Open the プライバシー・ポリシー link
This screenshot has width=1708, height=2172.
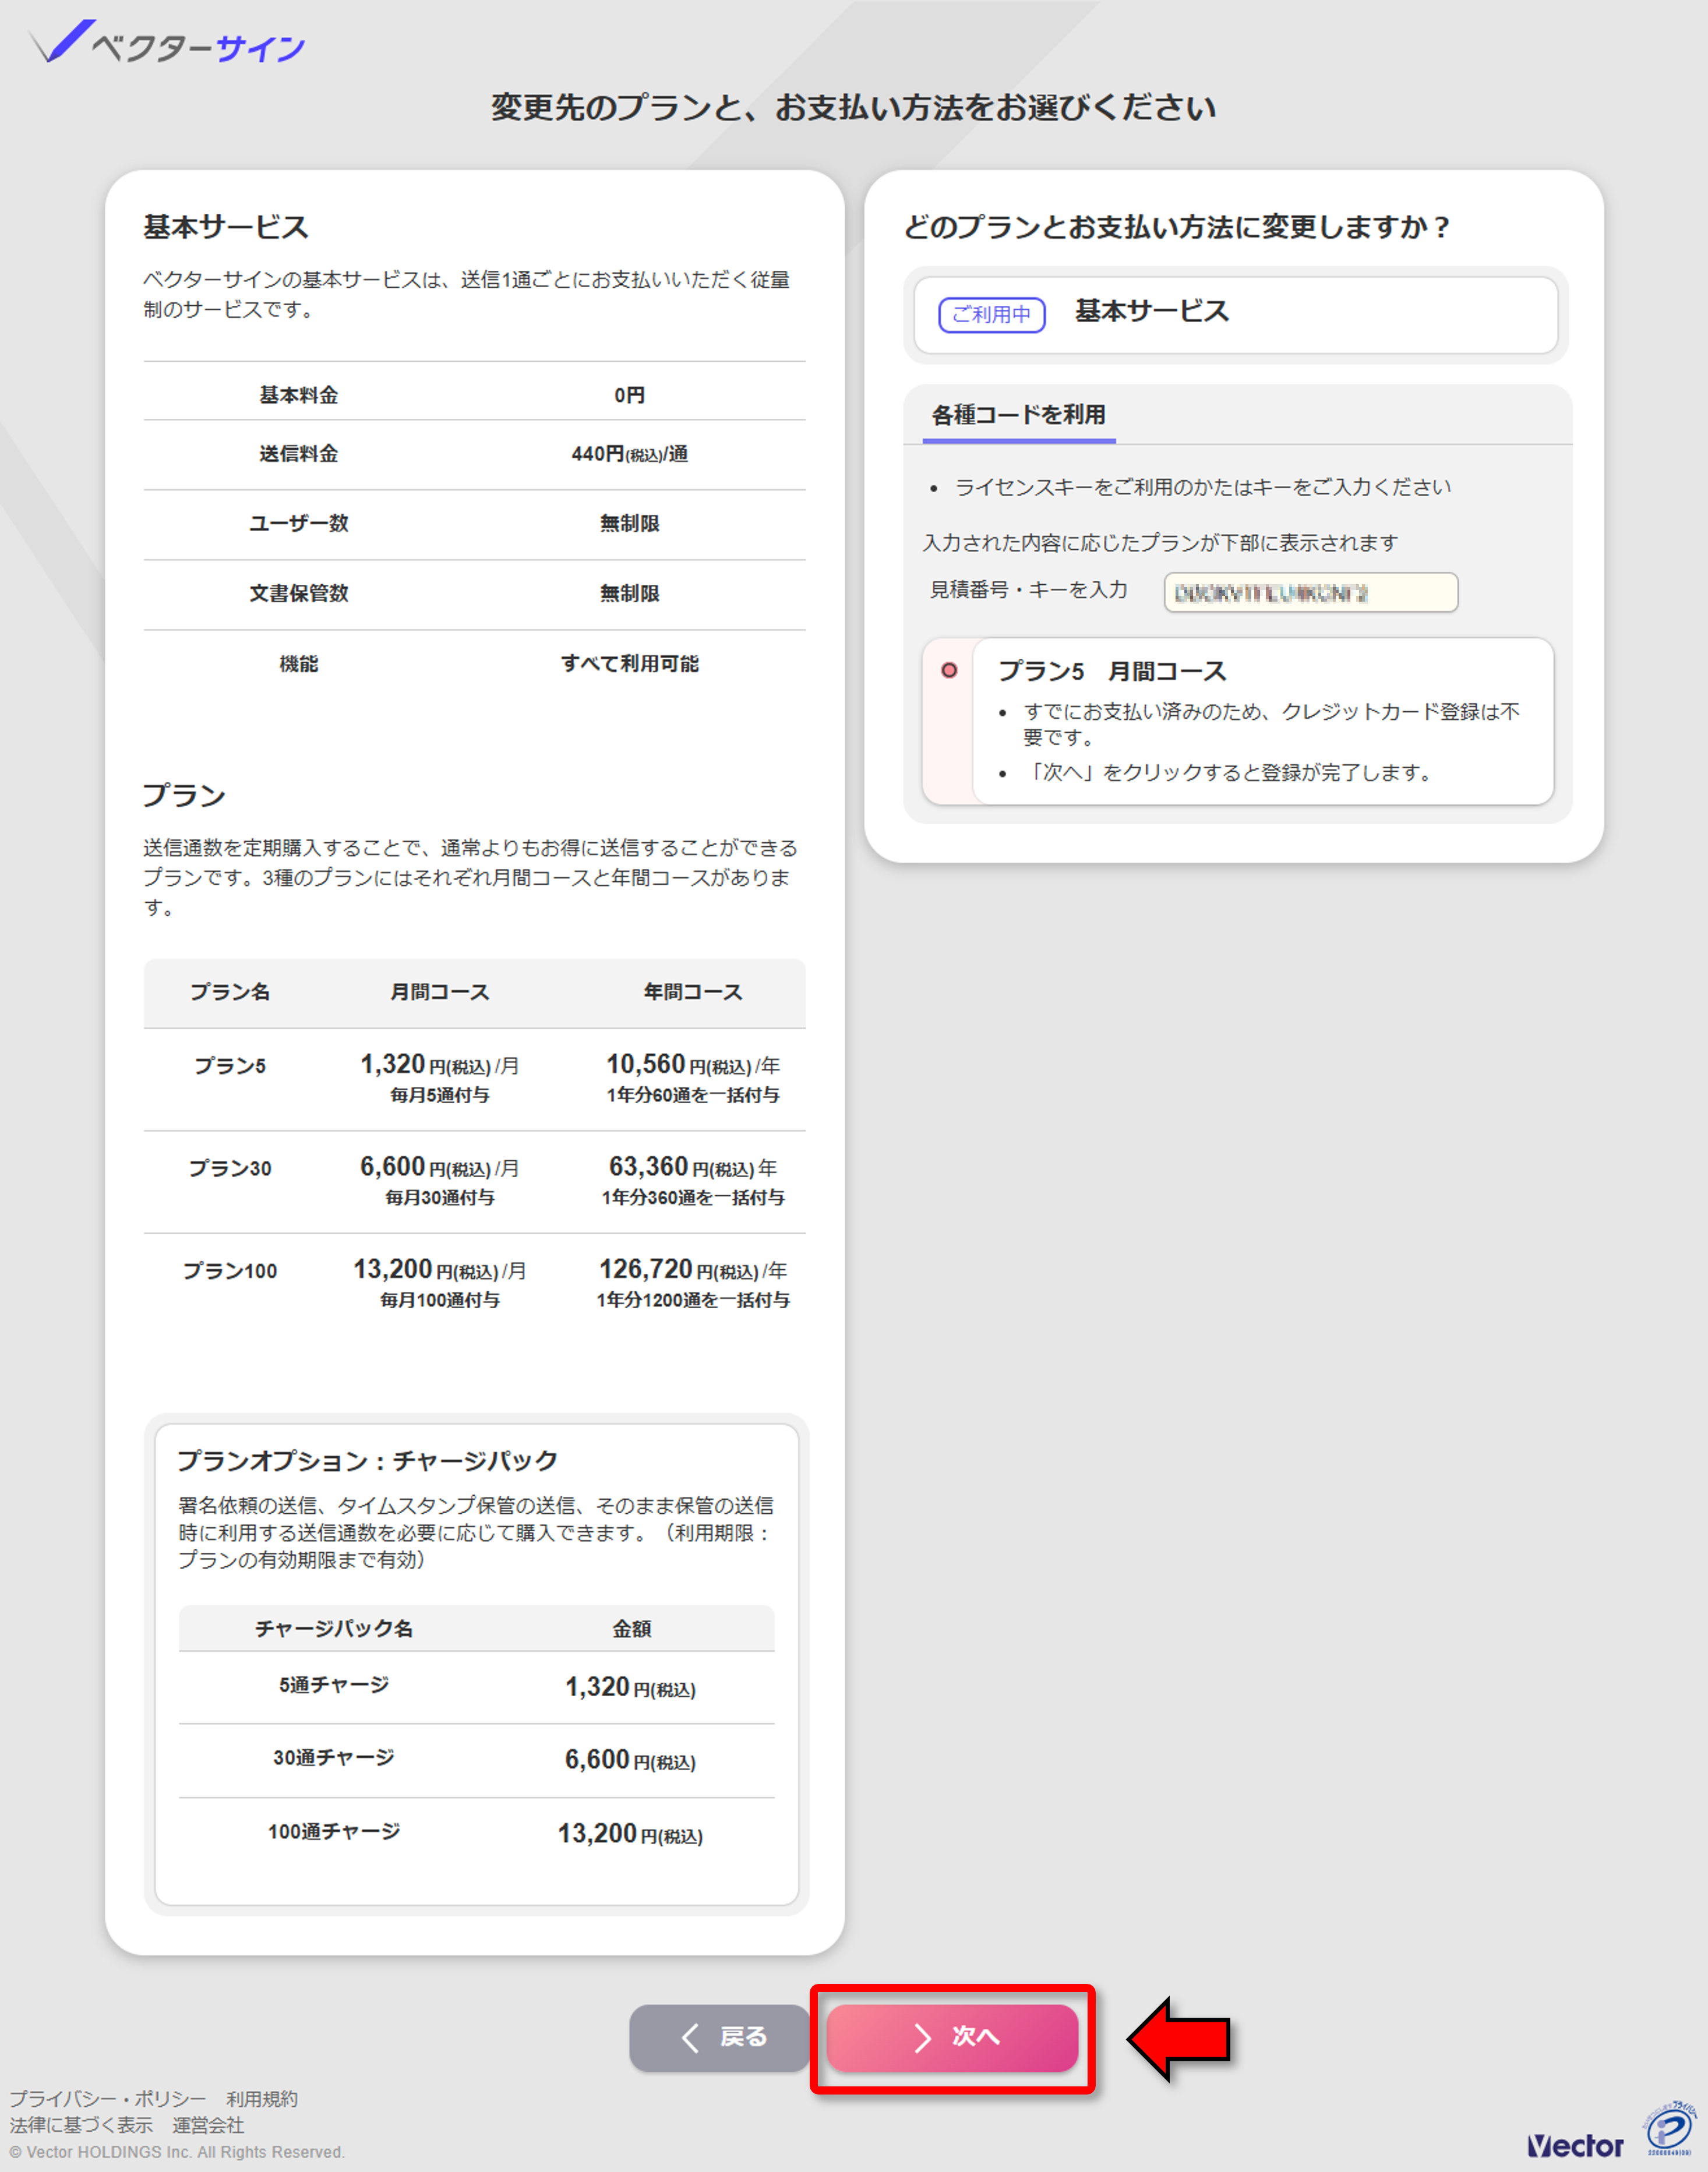pyautogui.click(x=108, y=2098)
